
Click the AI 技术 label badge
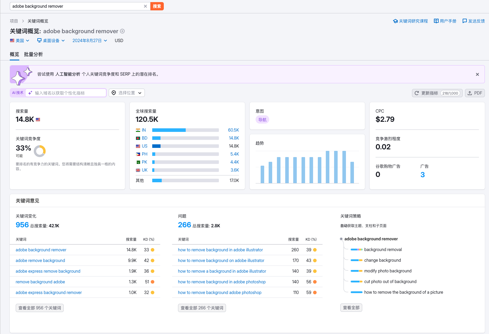click(x=18, y=93)
